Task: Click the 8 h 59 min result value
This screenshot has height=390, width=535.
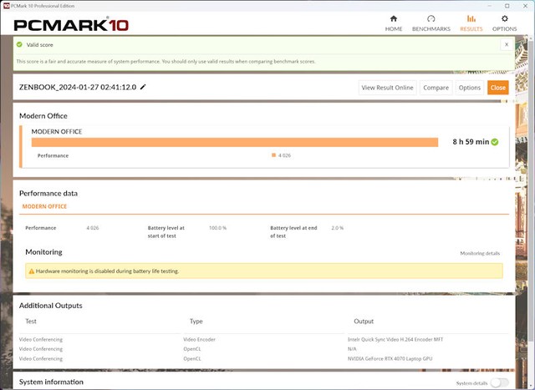Action: point(471,142)
